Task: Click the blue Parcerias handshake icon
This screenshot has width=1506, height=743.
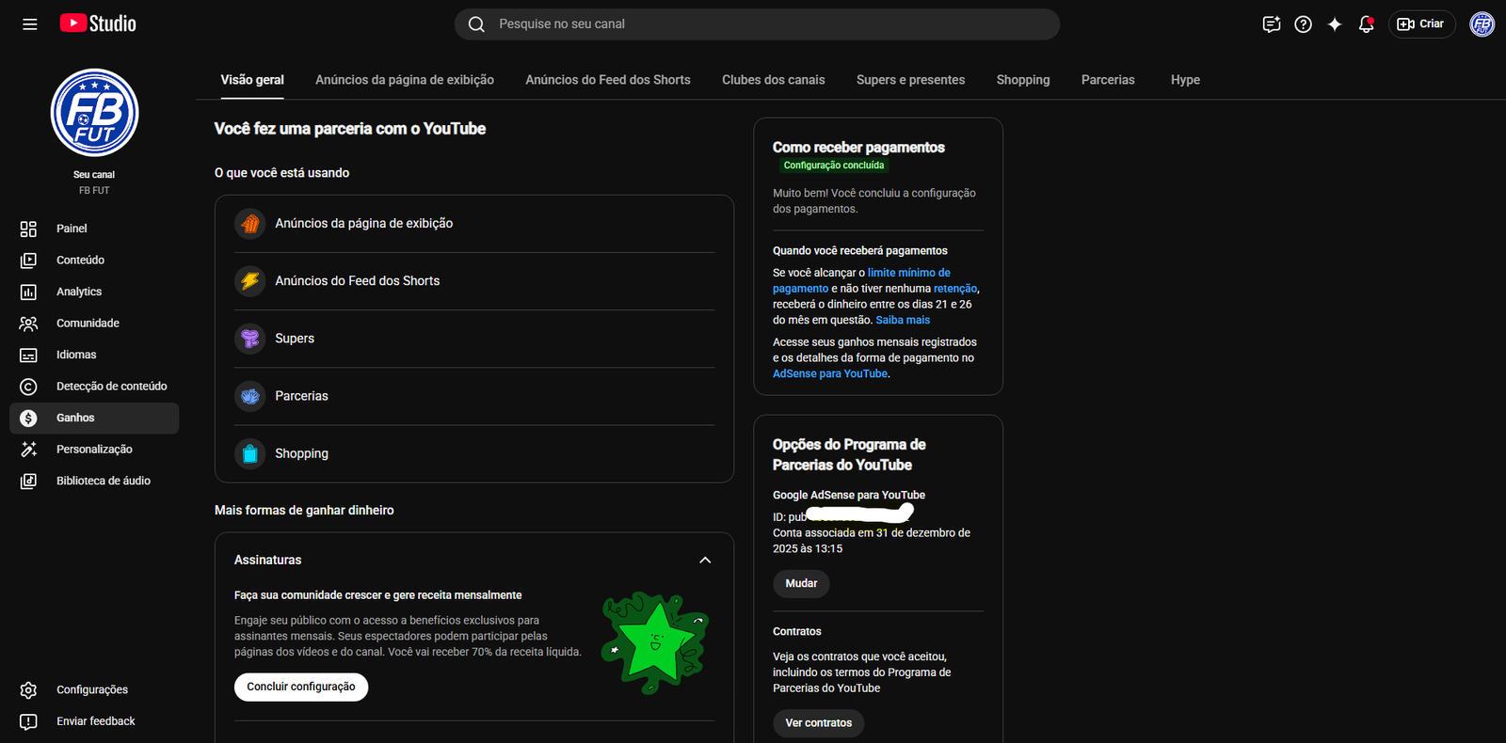Action: coord(249,396)
